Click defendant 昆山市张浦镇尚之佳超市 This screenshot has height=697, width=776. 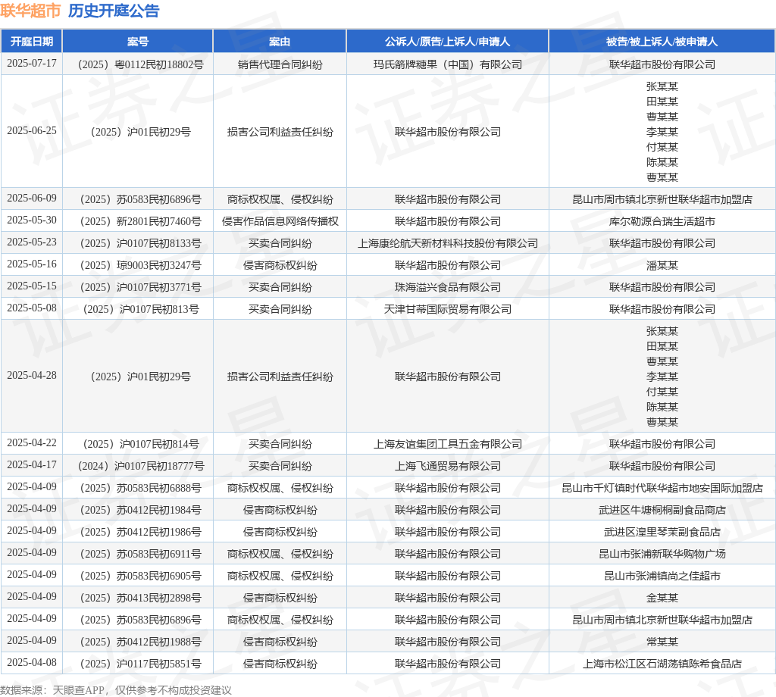662,577
